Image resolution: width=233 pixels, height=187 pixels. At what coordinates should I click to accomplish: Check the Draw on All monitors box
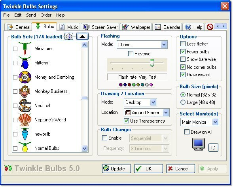pos(187,132)
